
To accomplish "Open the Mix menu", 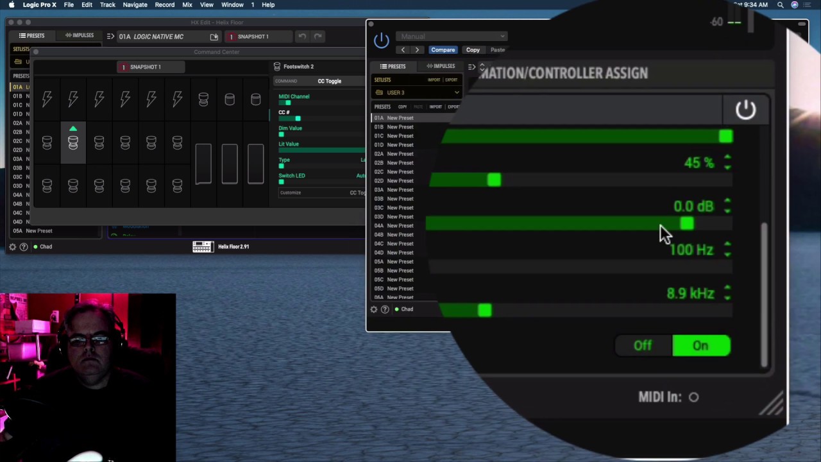I will (x=187, y=4).
